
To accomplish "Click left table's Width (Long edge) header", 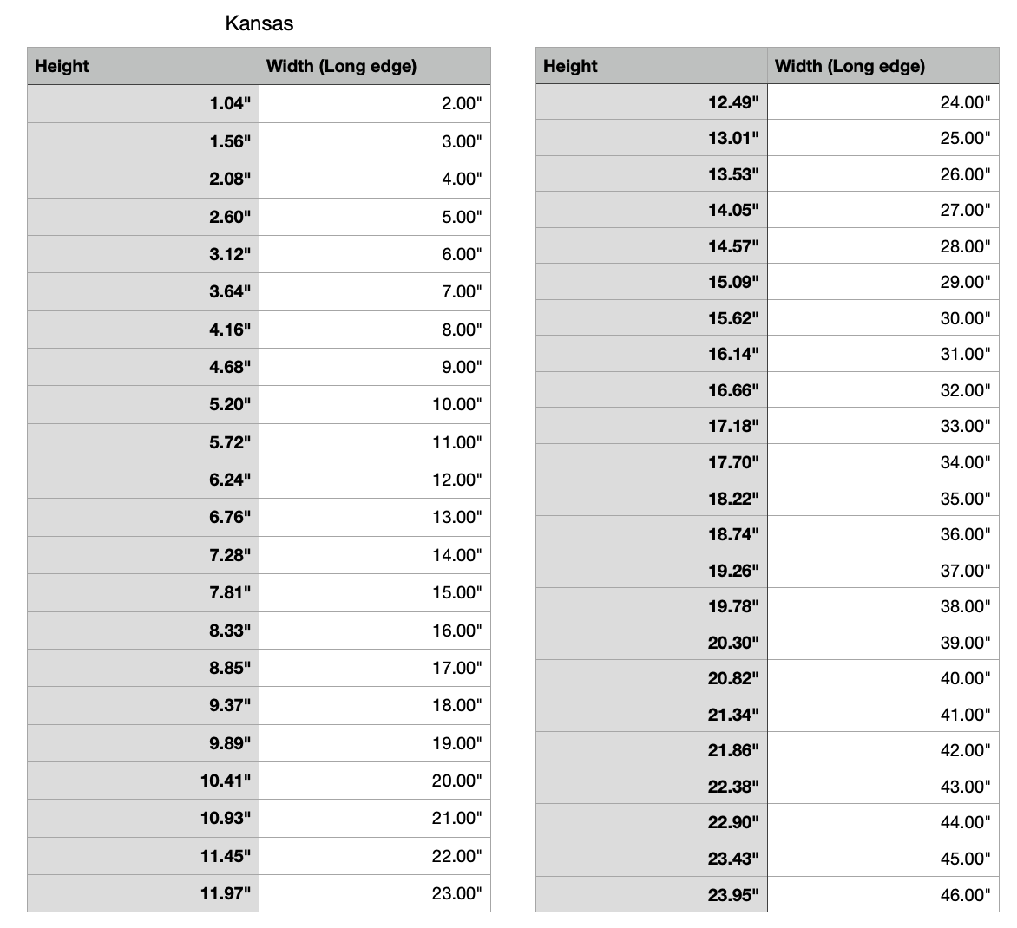I will point(341,66).
